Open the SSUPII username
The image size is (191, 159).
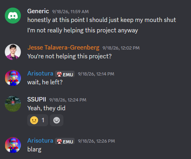(37, 99)
